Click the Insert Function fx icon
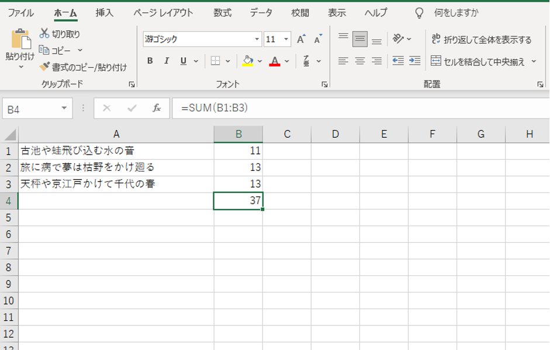Screen dimensions: 550x350 [157, 108]
